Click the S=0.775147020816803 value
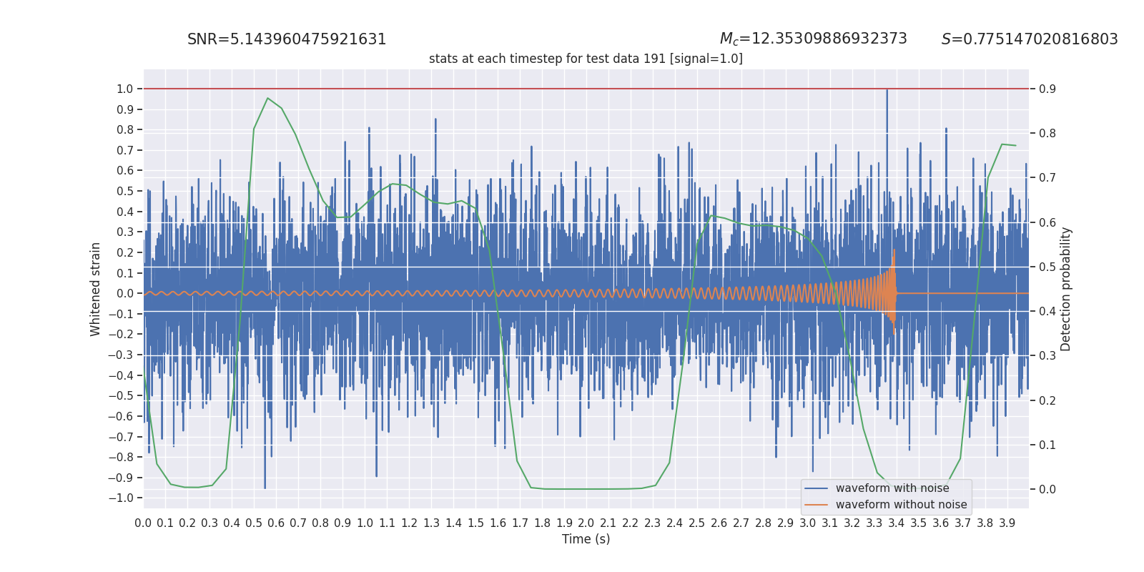 [1030, 39]
